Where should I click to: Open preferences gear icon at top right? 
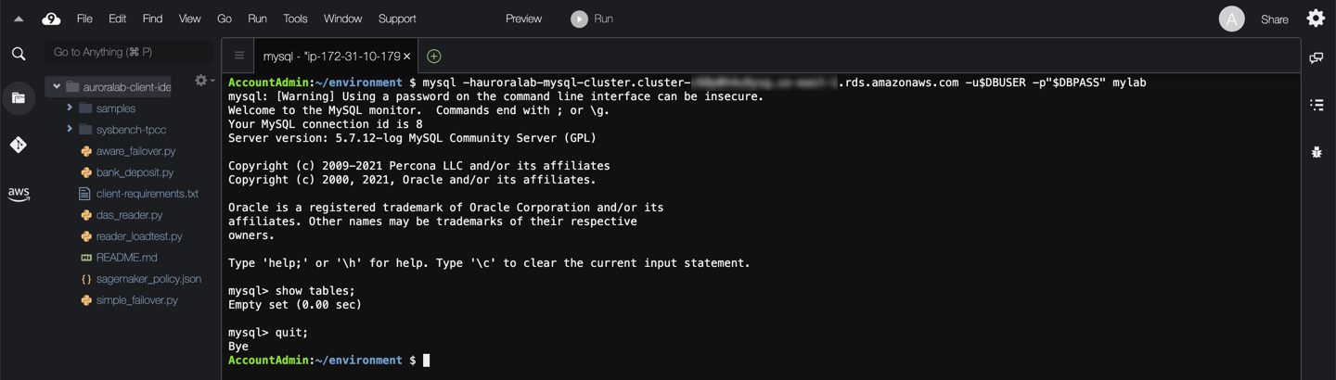click(1316, 19)
